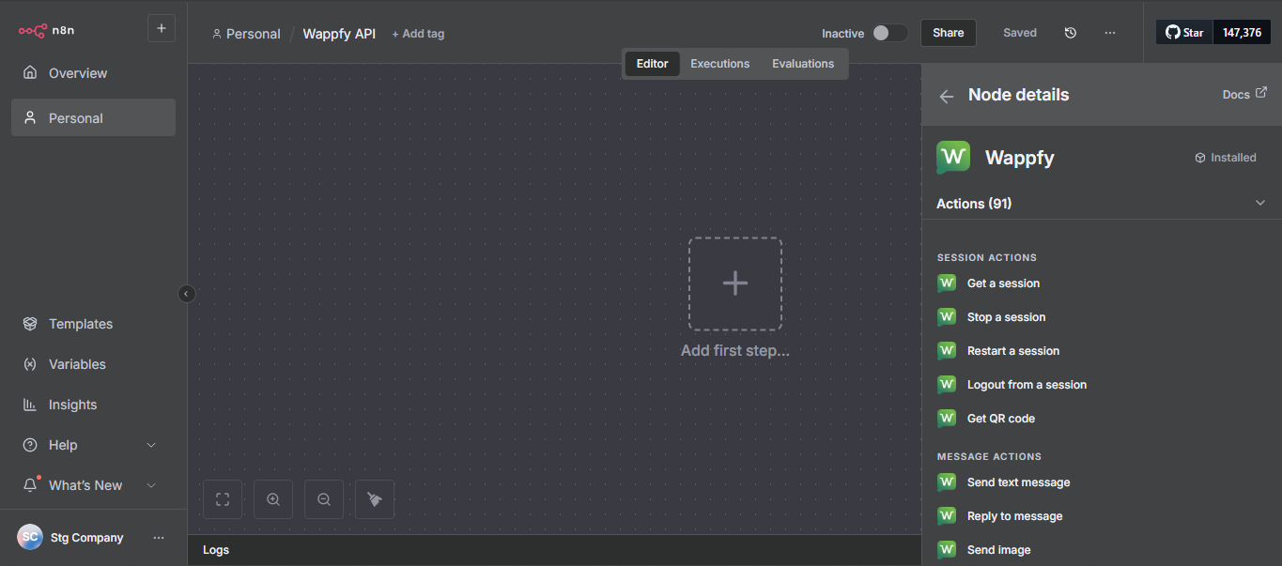Viewport: 1282px width, 566px height.
Task: Go back with Node details arrow
Action: click(947, 96)
